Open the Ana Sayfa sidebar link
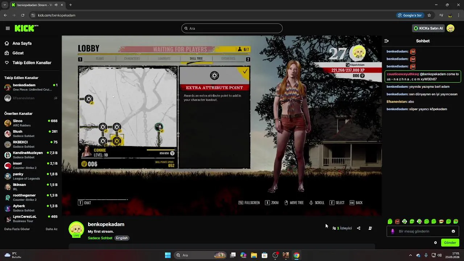 pos(22,43)
